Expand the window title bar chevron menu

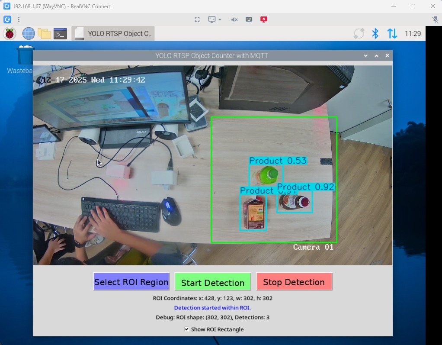366,55
